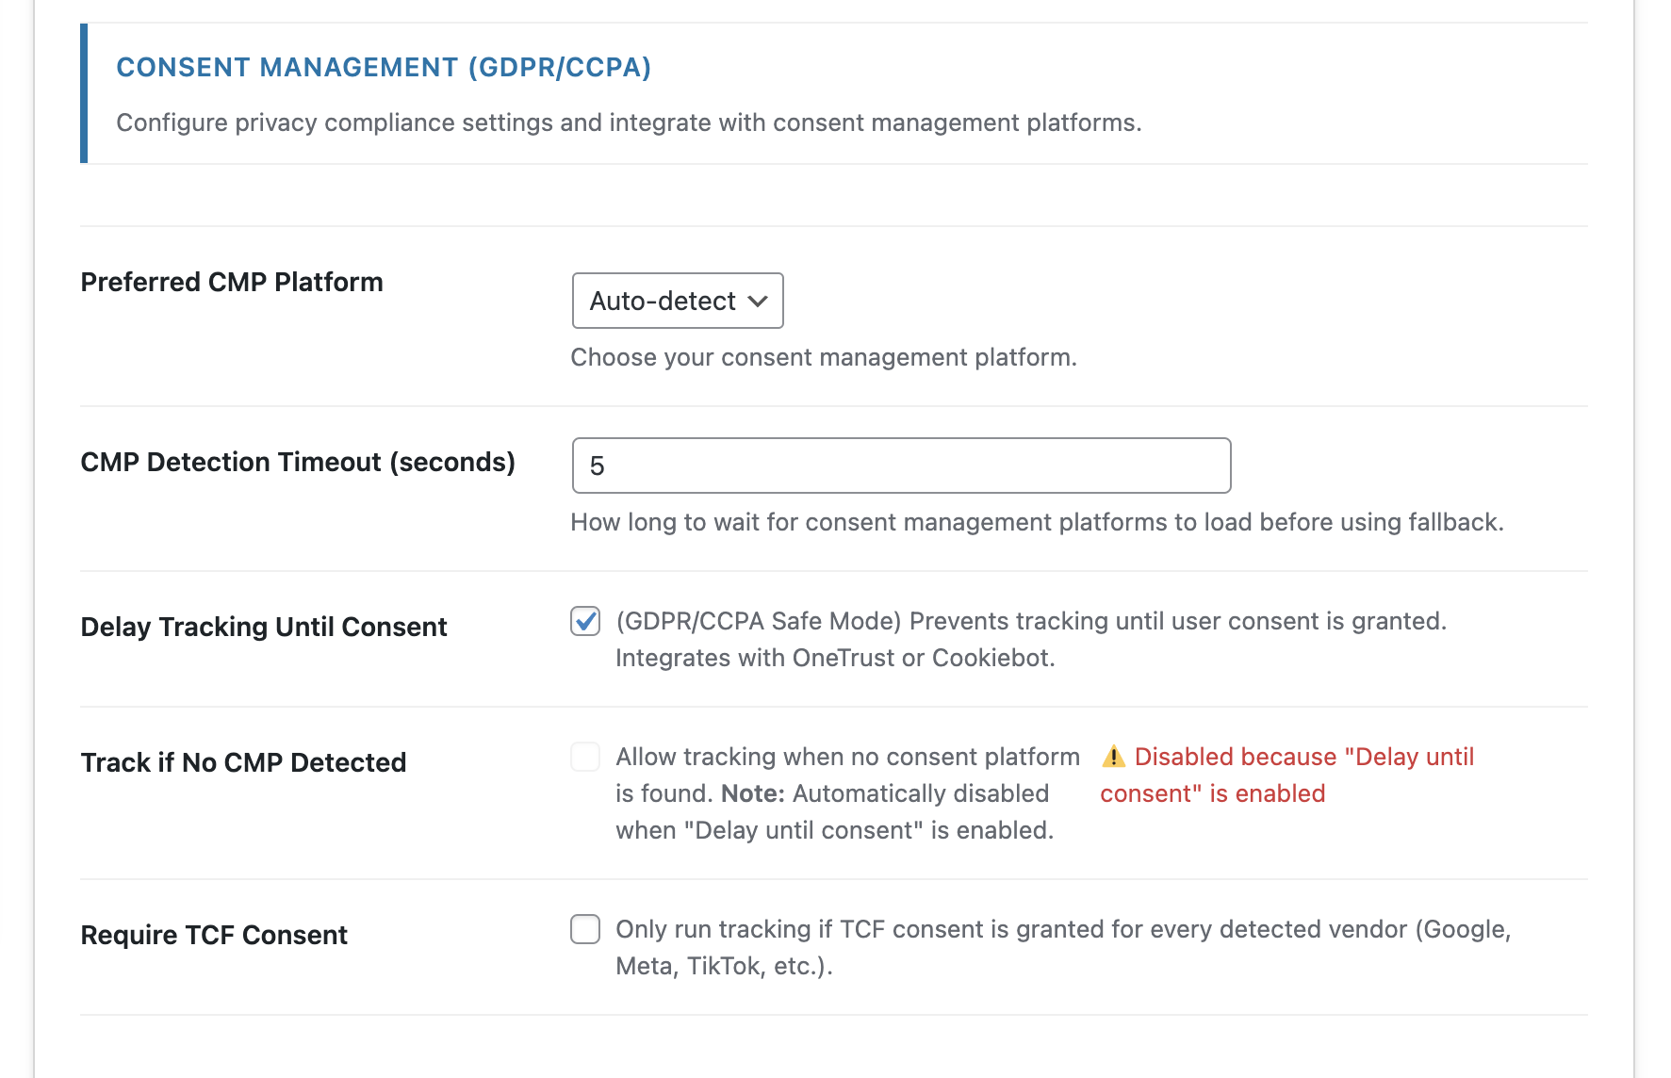The width and height of the screenshot is (1671, 1078).
Task: Click the Track if No CMP Detected label
Action: [x=243, y=762]
